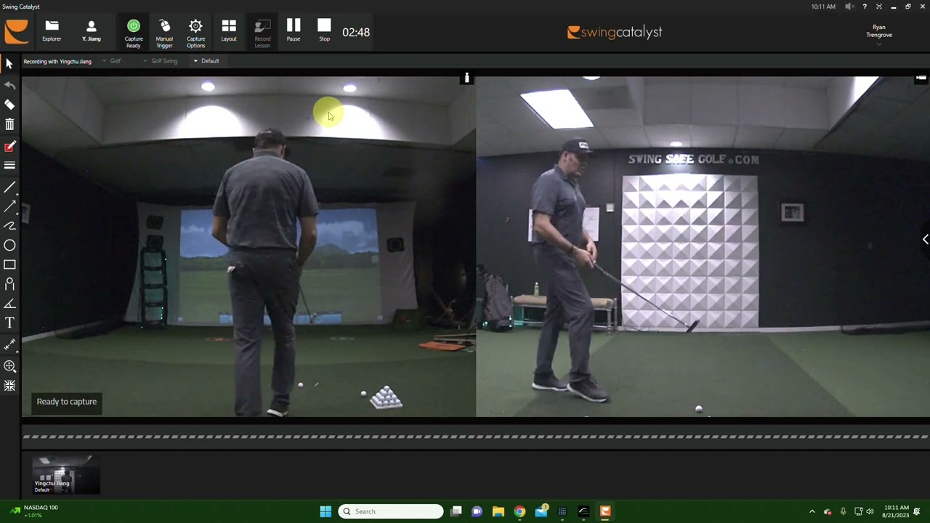Viewport: 930px width, 523px height.
Task: Click the fit-to-screen expand tool
Action: 9,386
